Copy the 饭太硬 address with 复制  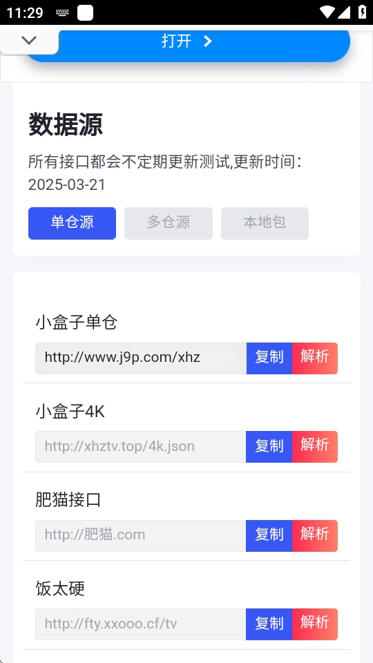269,624
